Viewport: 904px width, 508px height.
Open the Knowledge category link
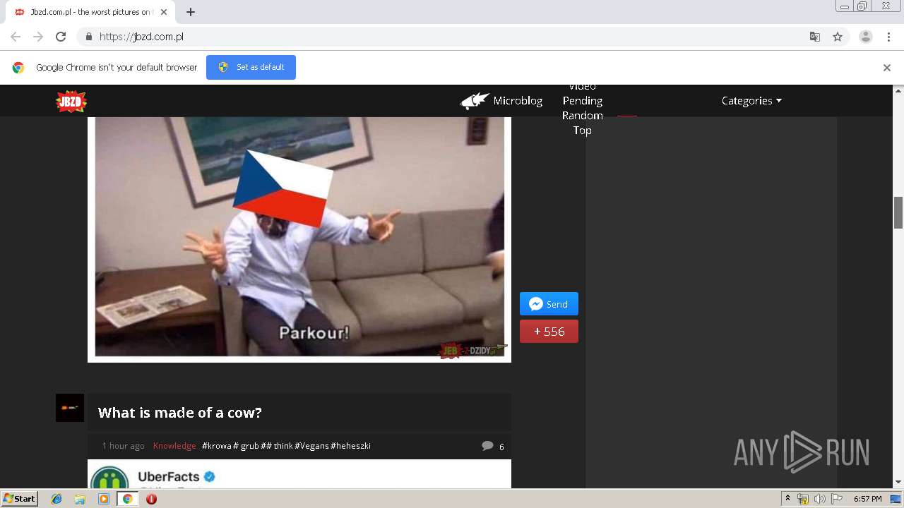174,446
